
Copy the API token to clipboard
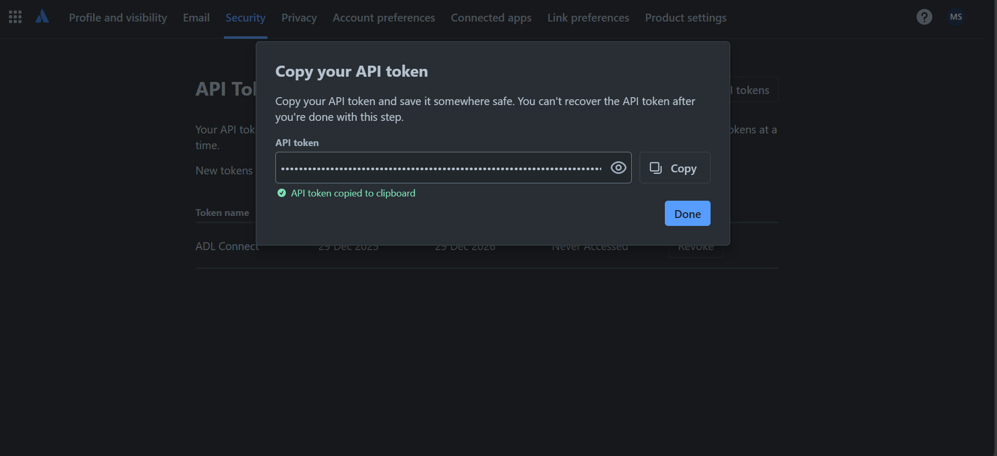click(x=675, y=168)
